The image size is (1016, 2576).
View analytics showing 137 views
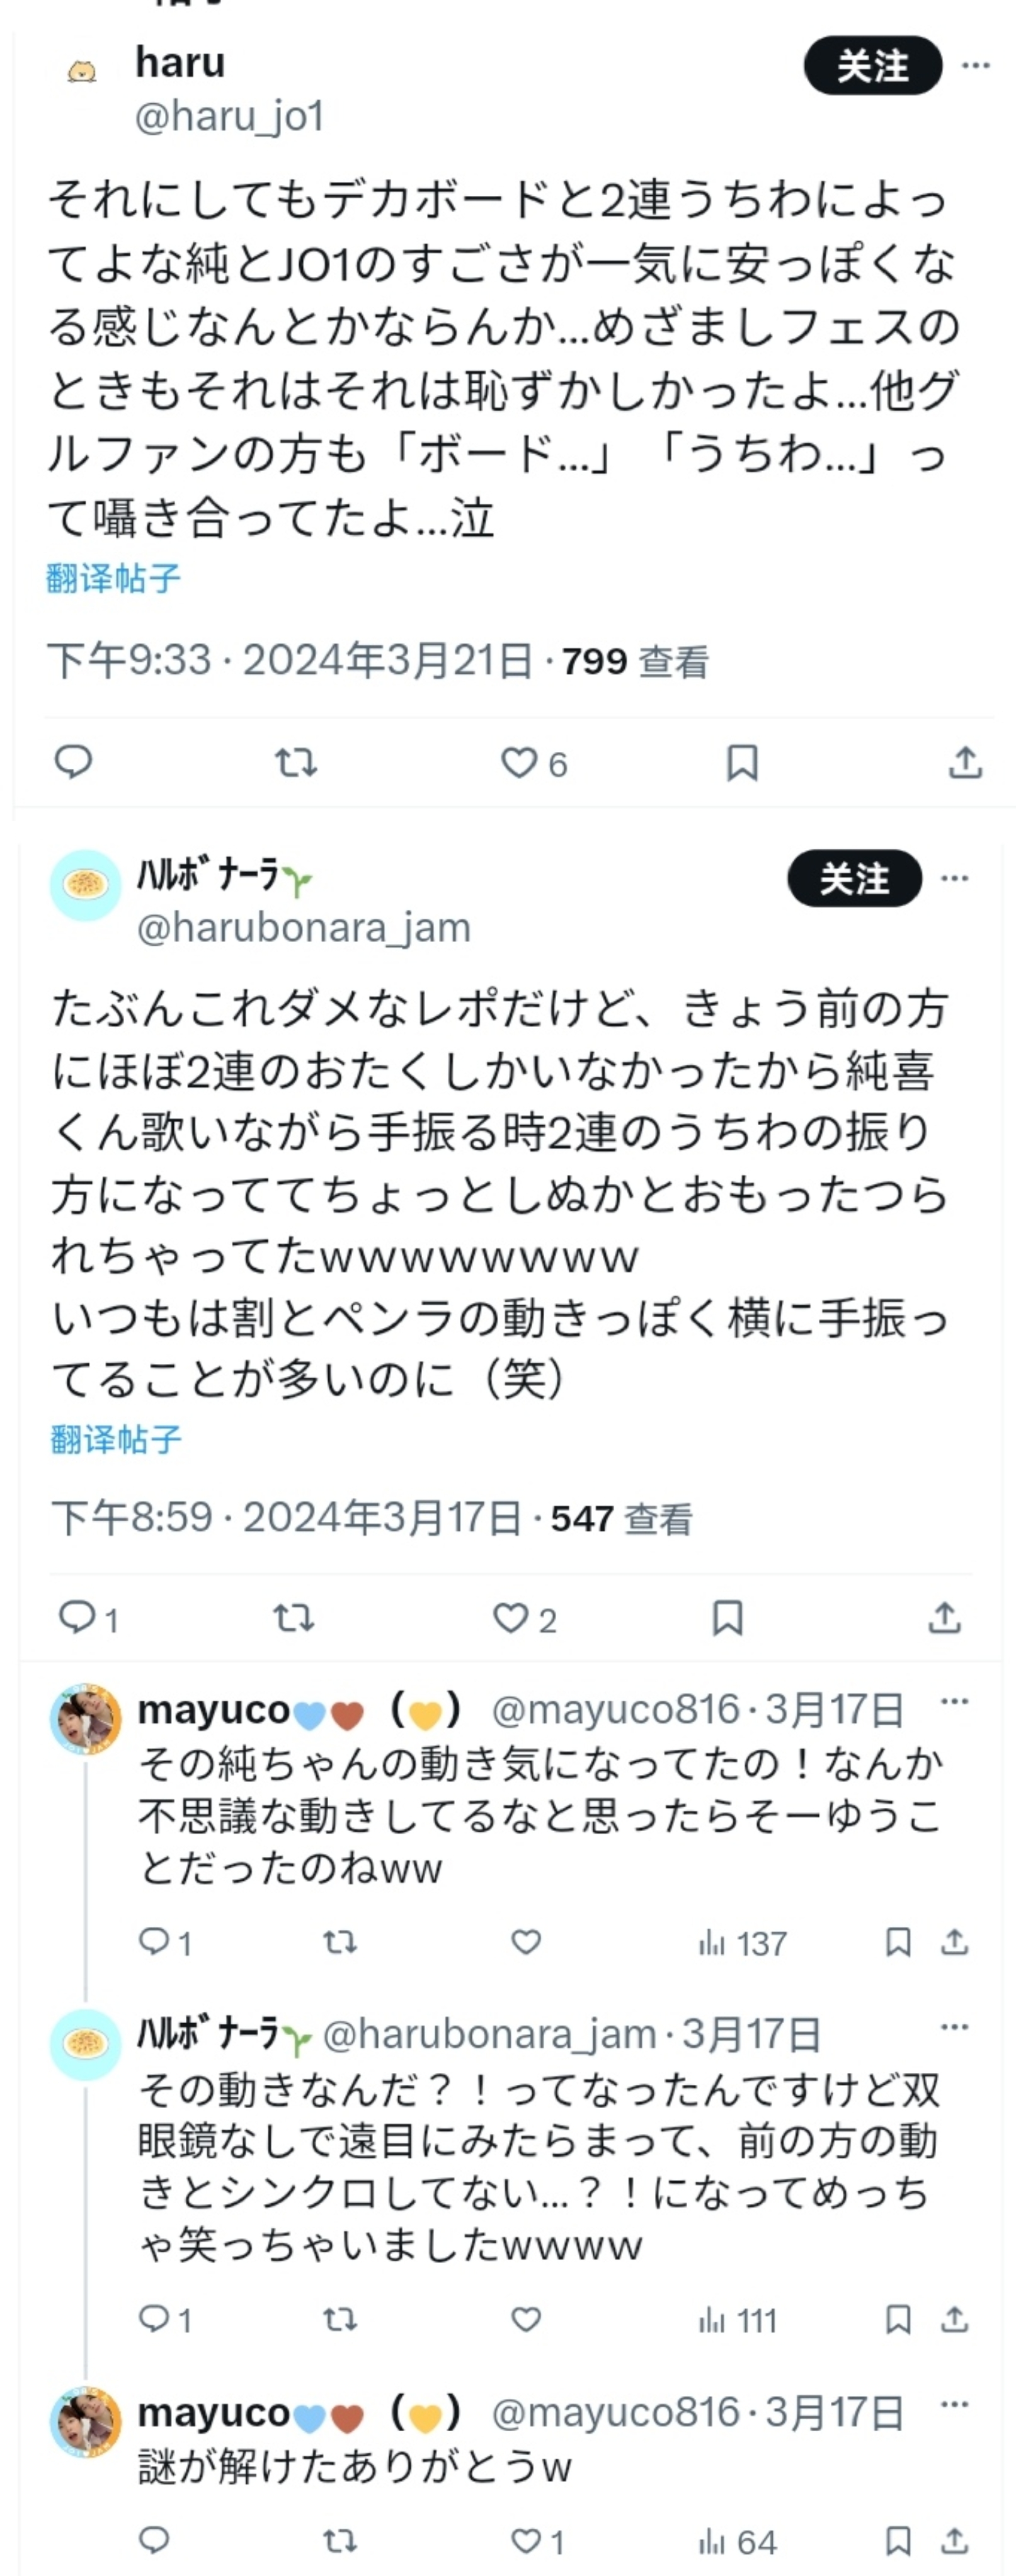[742, 1943]
